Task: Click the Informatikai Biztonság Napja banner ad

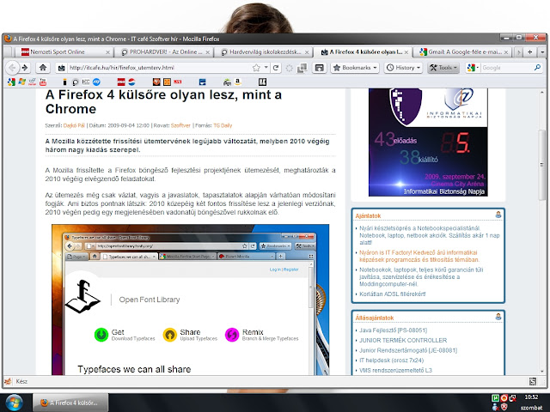Action: tap(428, 142)
